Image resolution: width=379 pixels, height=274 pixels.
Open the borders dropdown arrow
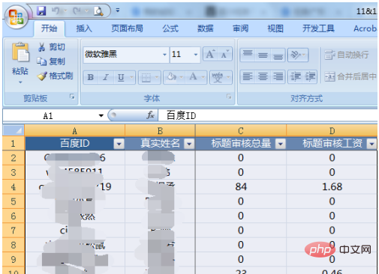(x=157, y=77)
